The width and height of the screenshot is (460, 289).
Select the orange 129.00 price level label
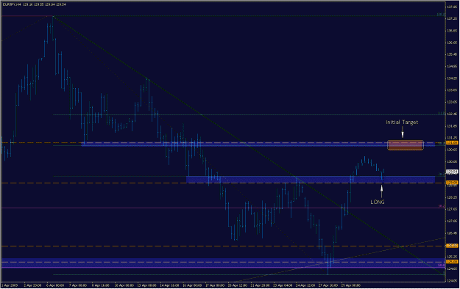tap(452, 183)
